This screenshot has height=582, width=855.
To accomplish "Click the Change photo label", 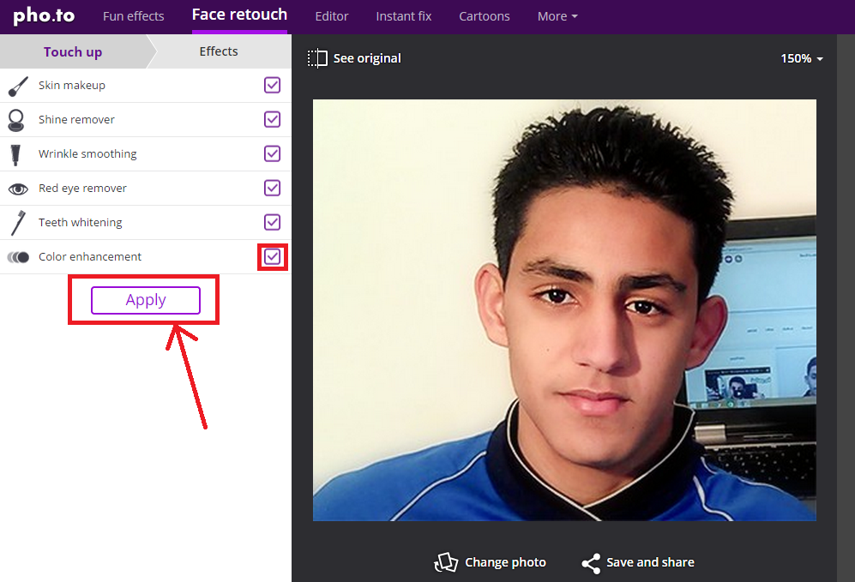I will pyautogui.click(x=505, y=562).
